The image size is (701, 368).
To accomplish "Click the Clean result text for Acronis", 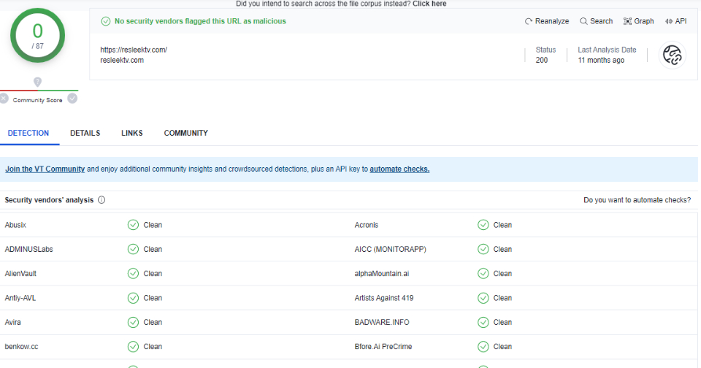I will point(502,225).
